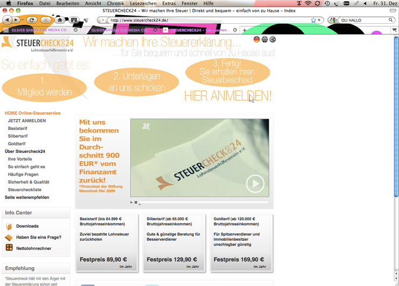
Task: Click the toolbar toggle pill in title bar
Action: point(393,11)
